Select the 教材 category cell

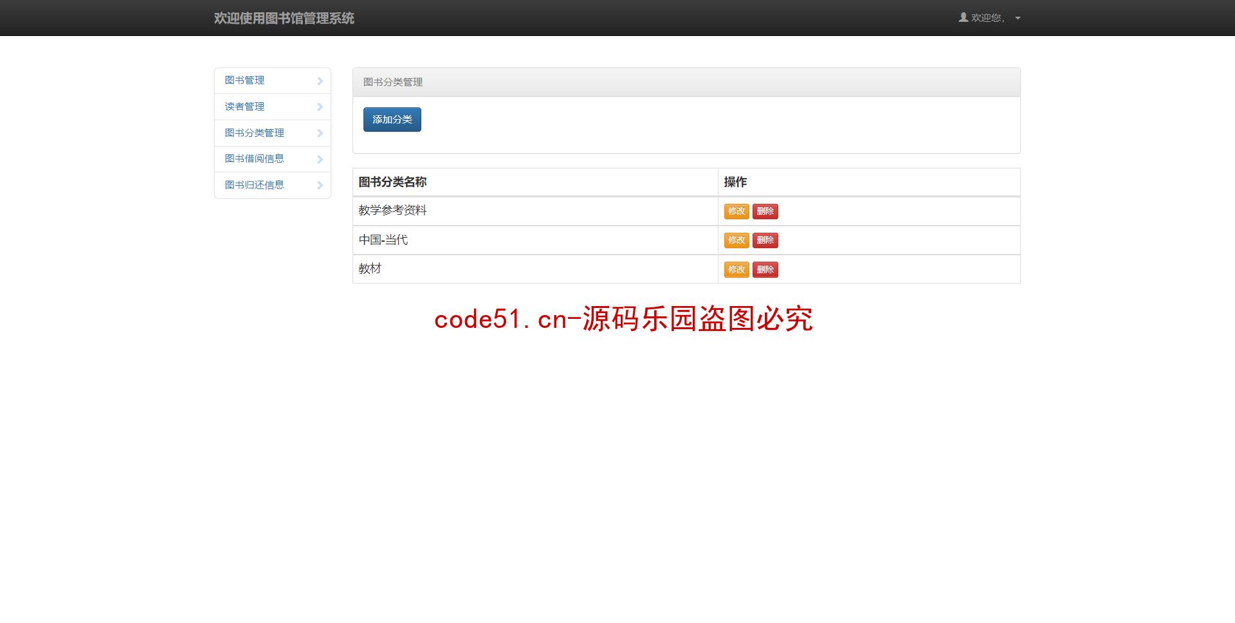click(x=535, y=269)
